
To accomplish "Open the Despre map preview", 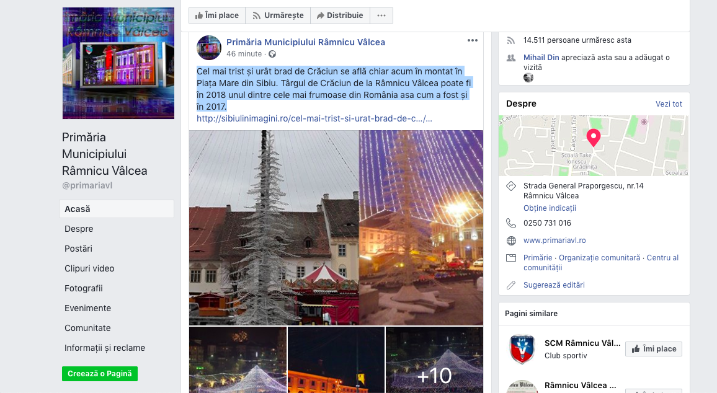I will coord(594,146).
